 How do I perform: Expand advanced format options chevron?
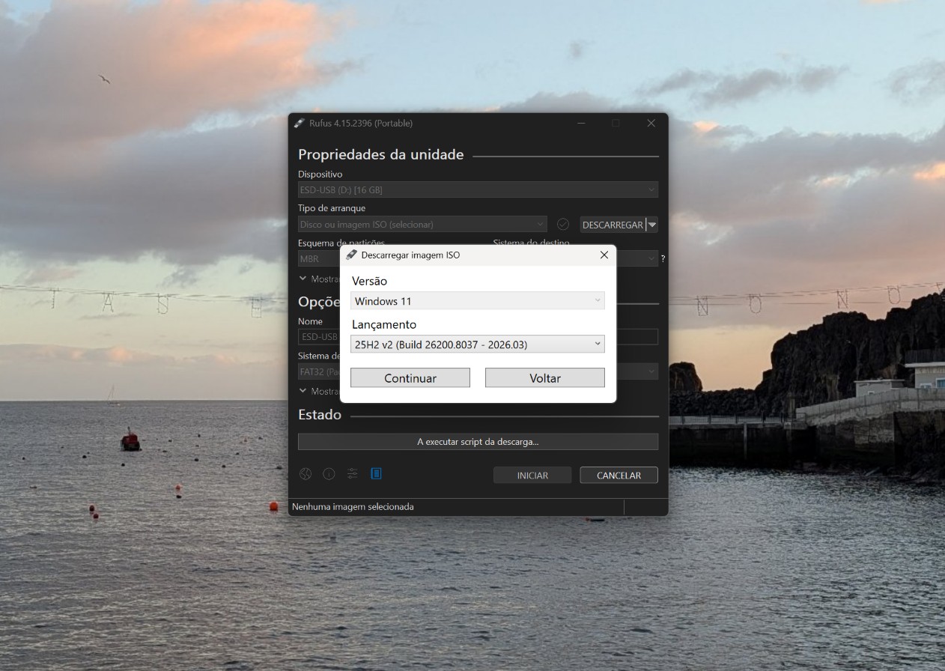tap(303, 390)
